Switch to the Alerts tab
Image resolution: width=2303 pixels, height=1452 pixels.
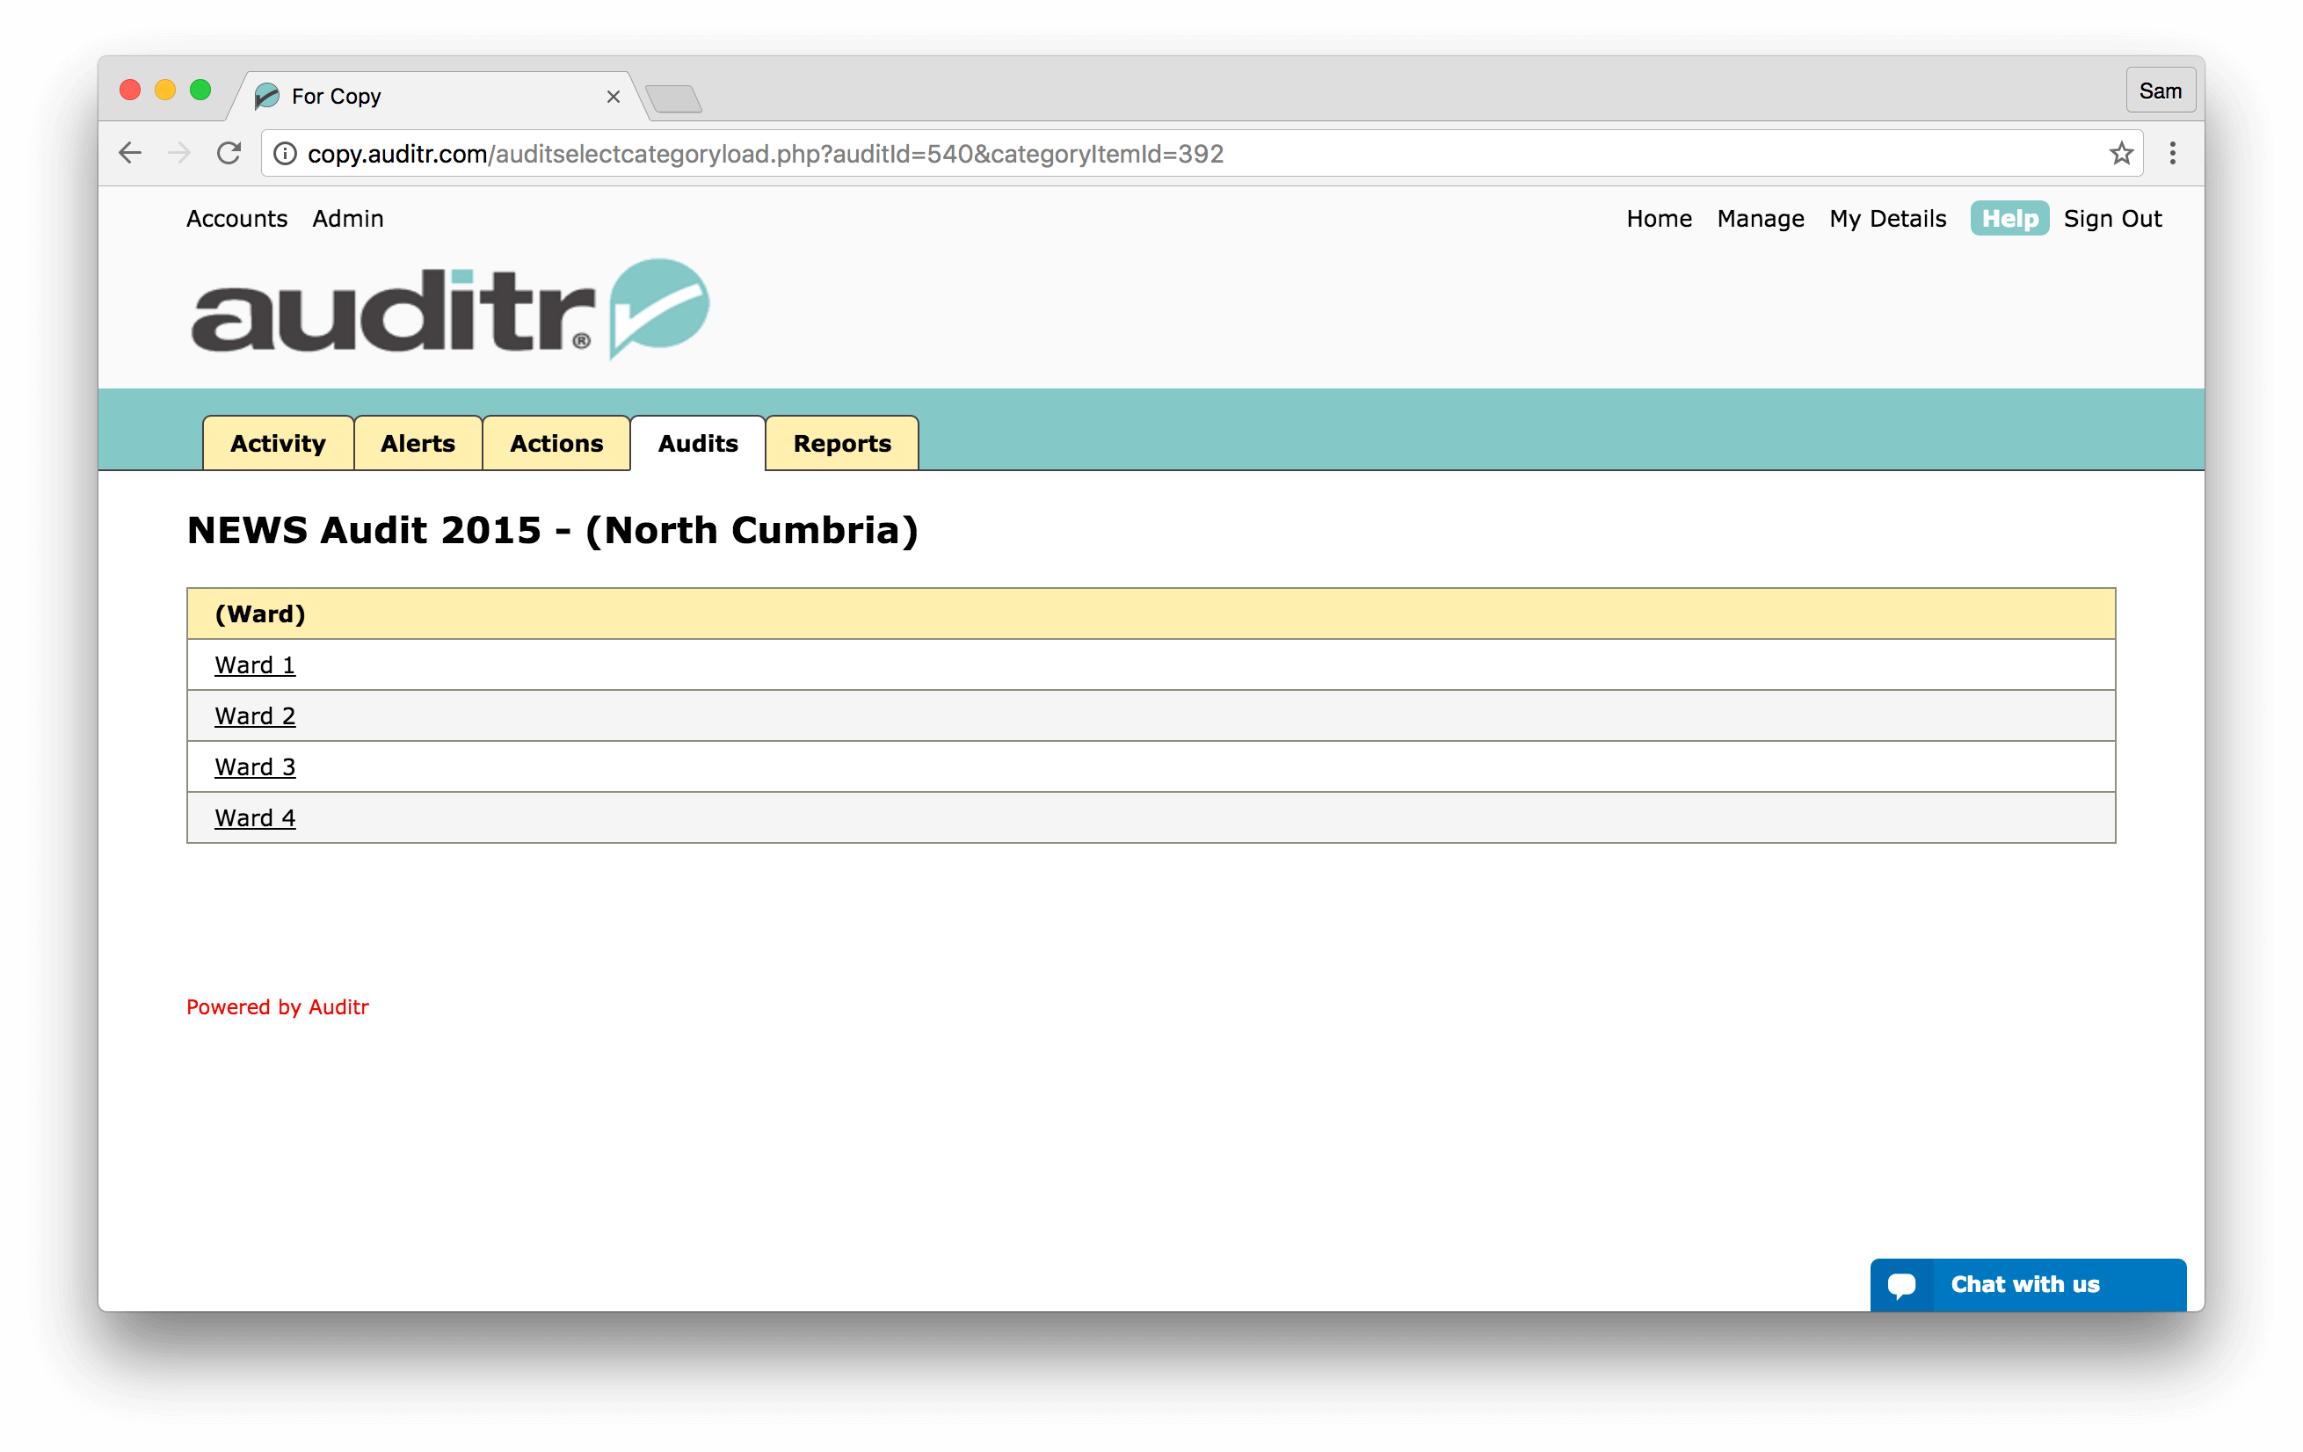click(418, 444)
